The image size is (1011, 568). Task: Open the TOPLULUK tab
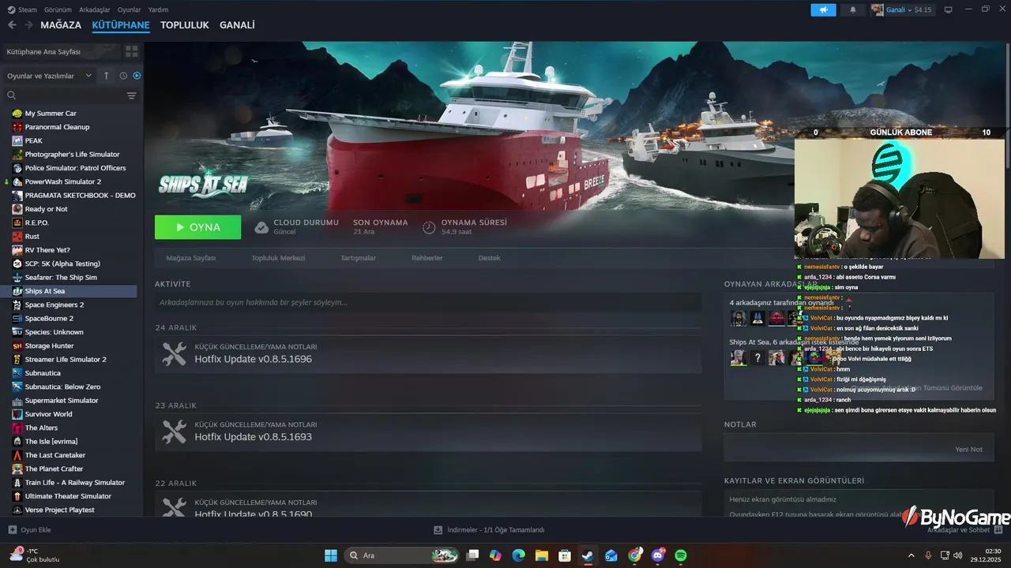pyautogui.click(x=185, y=25)
